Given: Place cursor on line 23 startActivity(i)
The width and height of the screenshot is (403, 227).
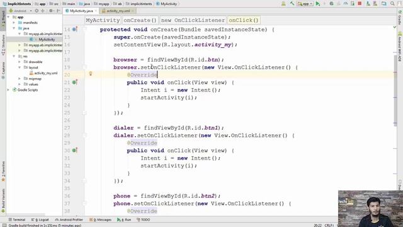Looking at the screenshot, I should point(169,98).
